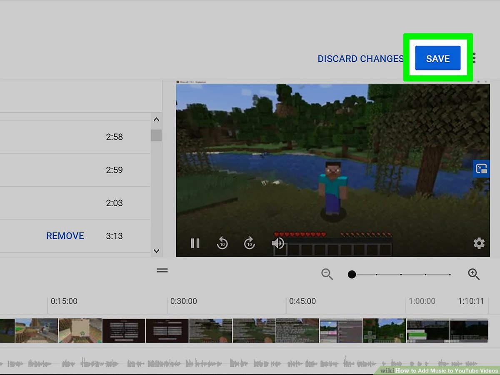Click the track list scrollbar thumb
This screenshot has width=500, height=375.
(x=156, y=135)
